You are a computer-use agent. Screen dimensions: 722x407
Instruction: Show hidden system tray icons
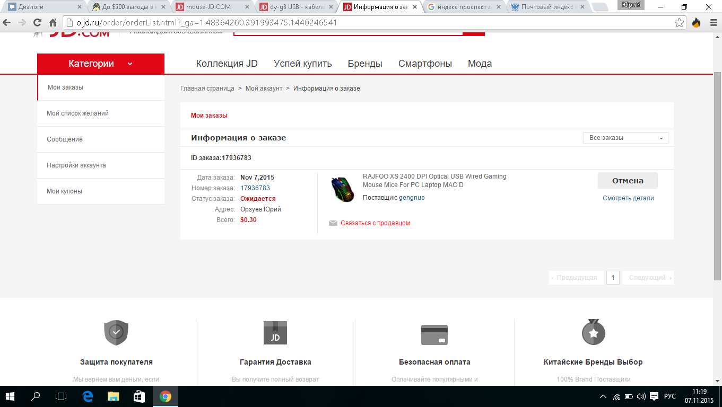[x=603, y=396]
